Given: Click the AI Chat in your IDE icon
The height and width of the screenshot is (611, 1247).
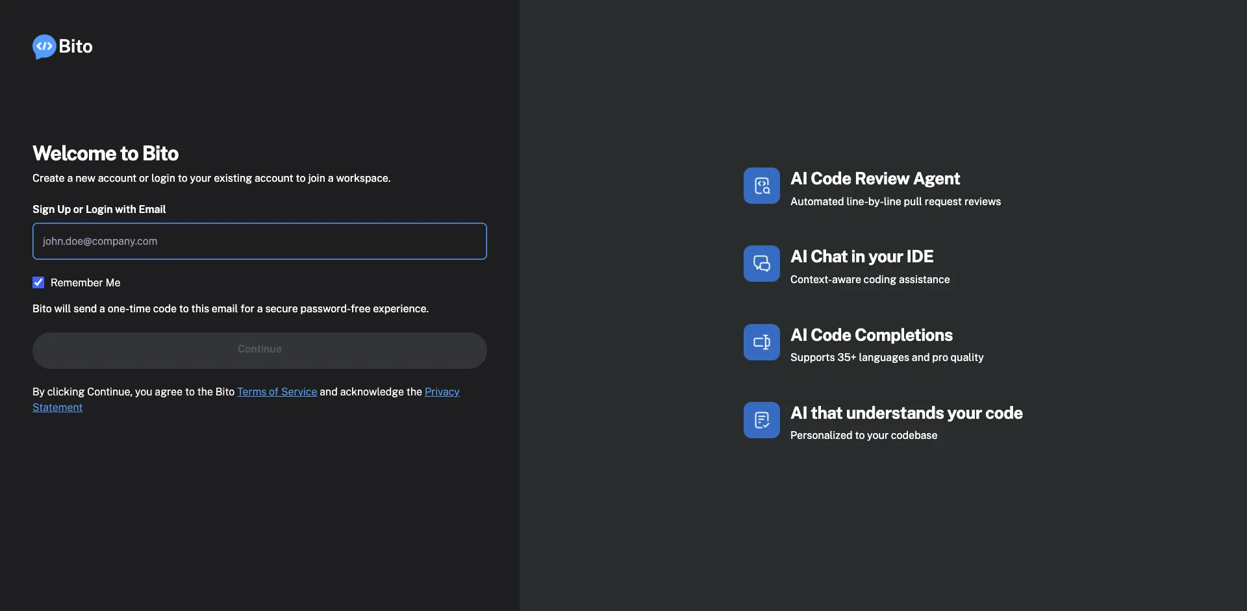Looking at the screenshot, I should pos(762,264).
